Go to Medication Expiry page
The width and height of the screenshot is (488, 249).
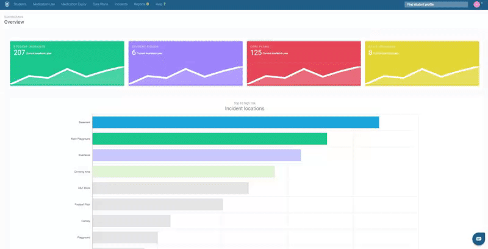(74, 4)
